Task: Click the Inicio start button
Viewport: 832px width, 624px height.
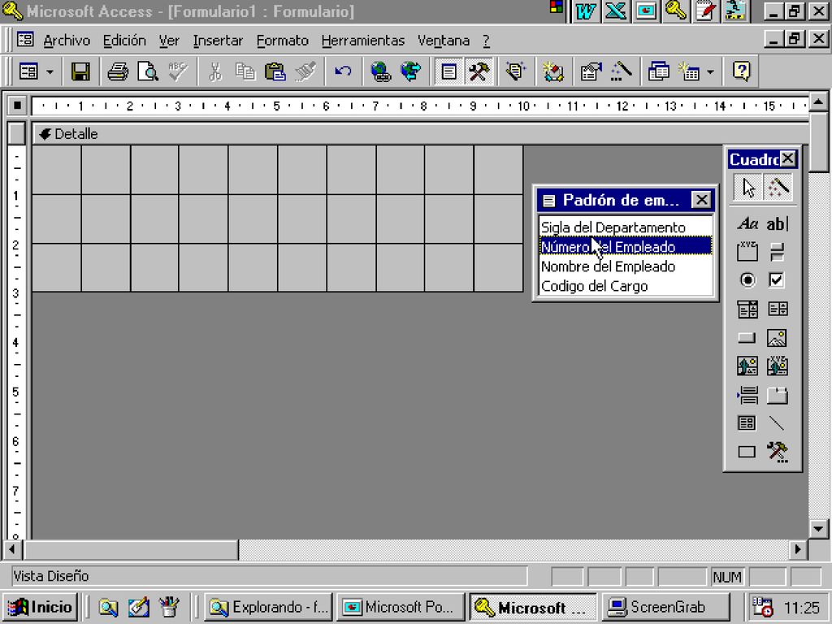Action: click(x=41, y=607)
